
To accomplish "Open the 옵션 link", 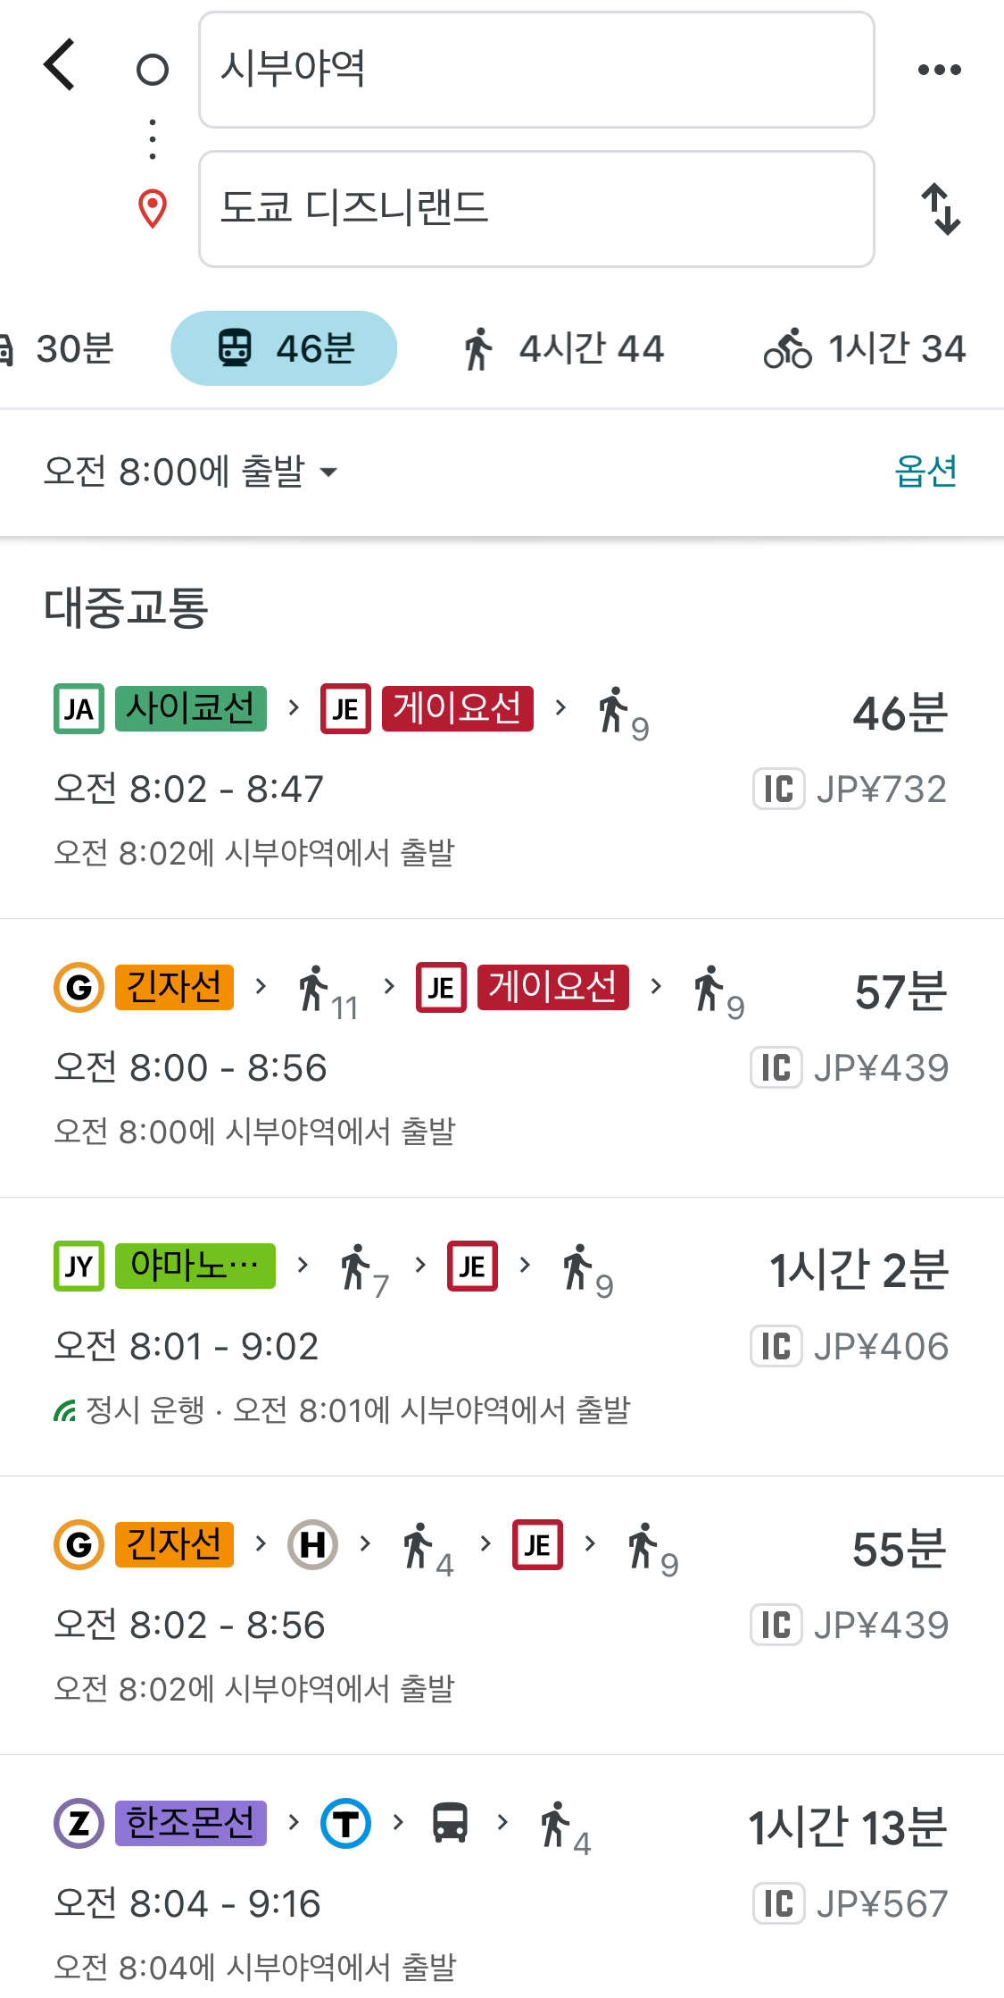I will 925,472.
